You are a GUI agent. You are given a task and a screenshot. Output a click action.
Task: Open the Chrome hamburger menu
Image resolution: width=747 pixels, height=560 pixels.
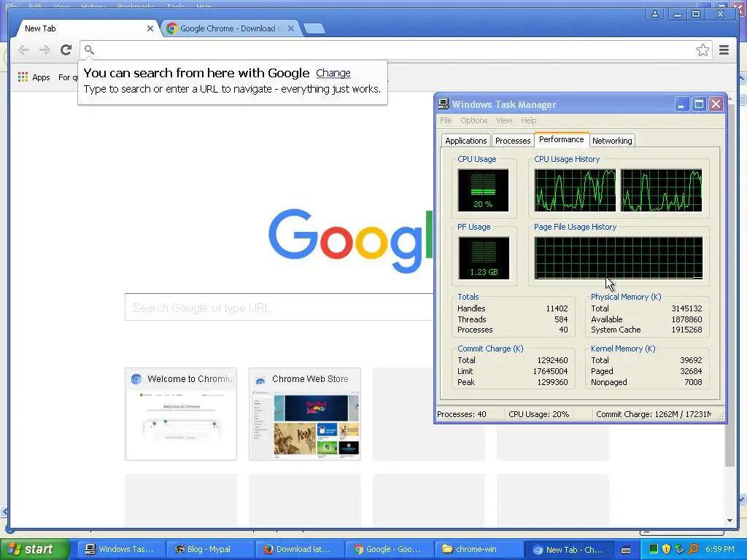tap(724, 50)
